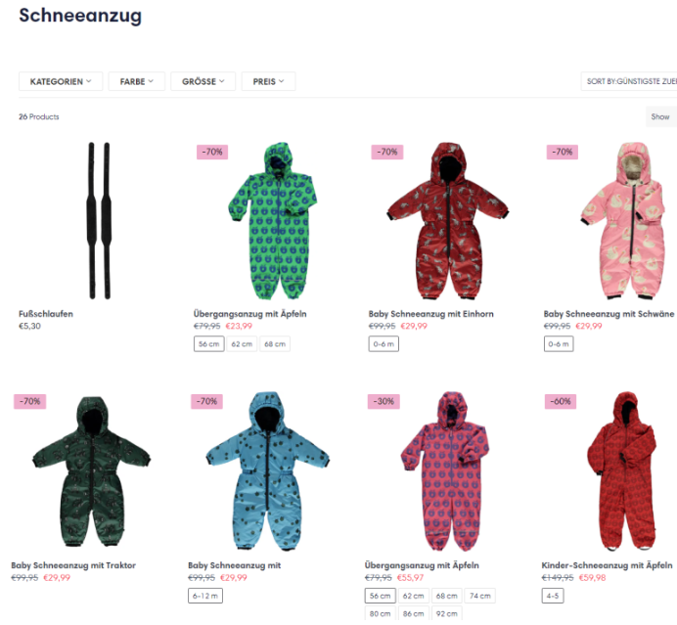Open Kinder-Schneeanzug mit Äpfeln product link
The image size is (677, 625).
click(608, 565)
